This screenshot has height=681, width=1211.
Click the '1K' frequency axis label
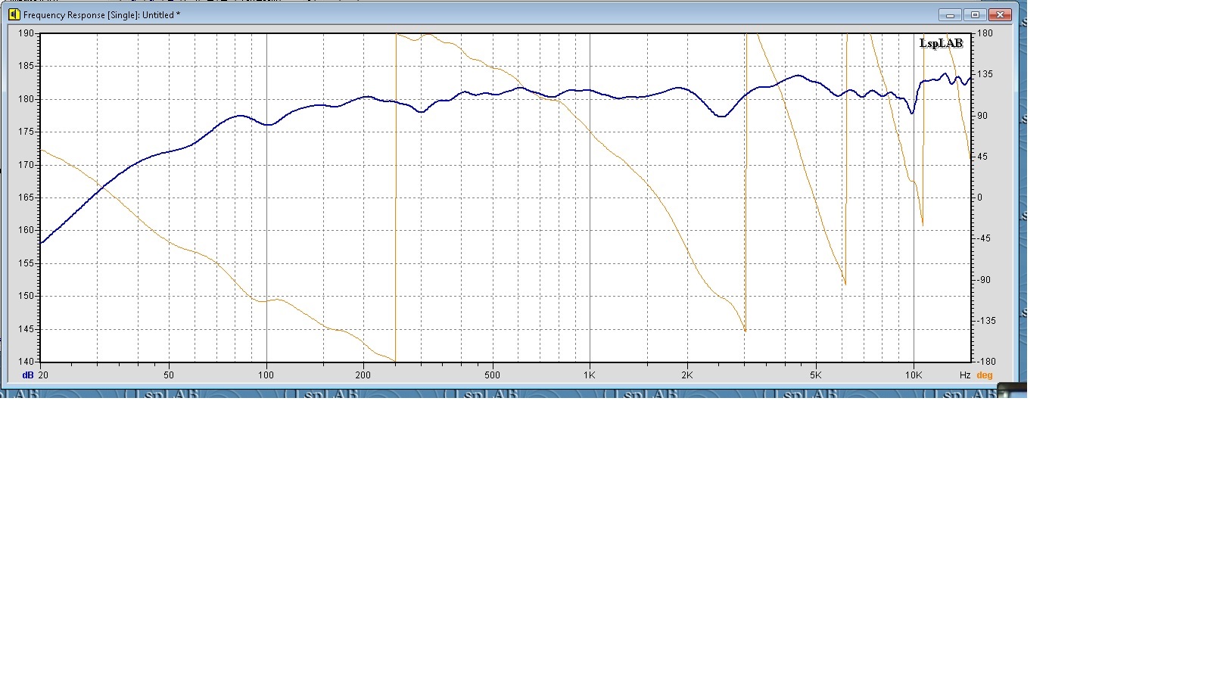point(590,375)
